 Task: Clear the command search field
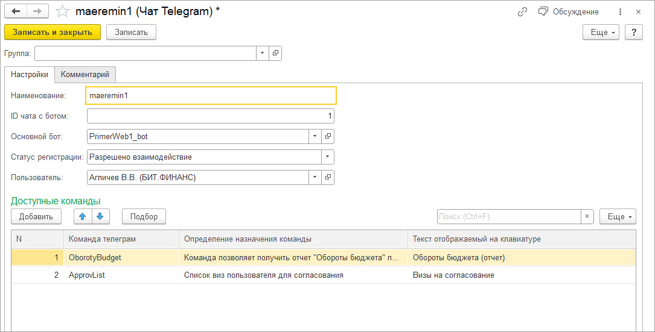(587, 216)
